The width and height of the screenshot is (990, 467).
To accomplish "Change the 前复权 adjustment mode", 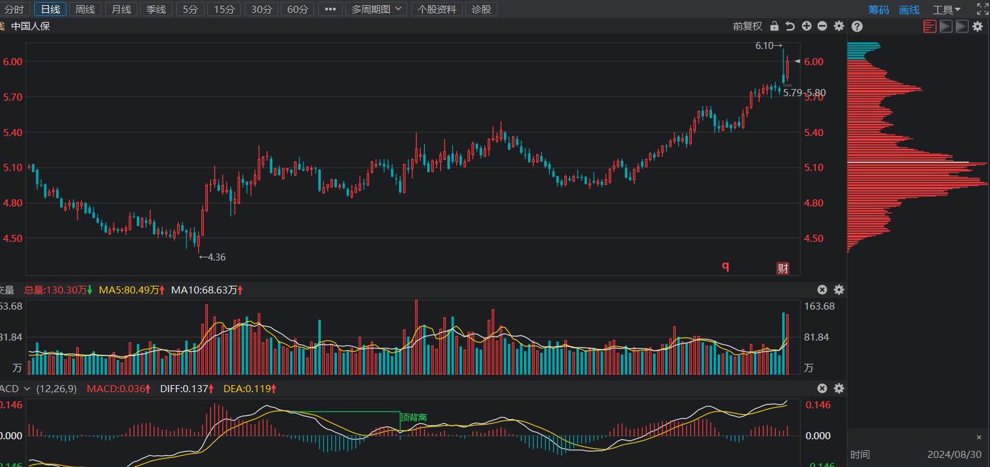I will [x=747, y=26].
